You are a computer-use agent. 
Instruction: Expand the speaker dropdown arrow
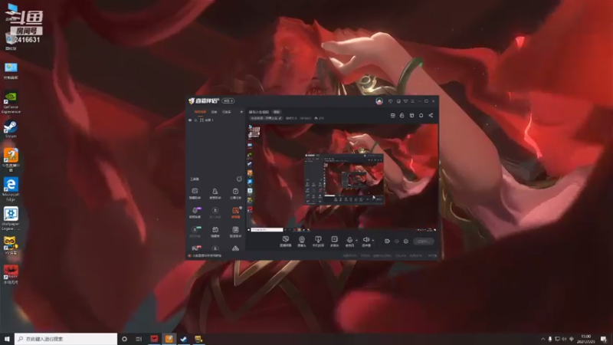(373, 240)
